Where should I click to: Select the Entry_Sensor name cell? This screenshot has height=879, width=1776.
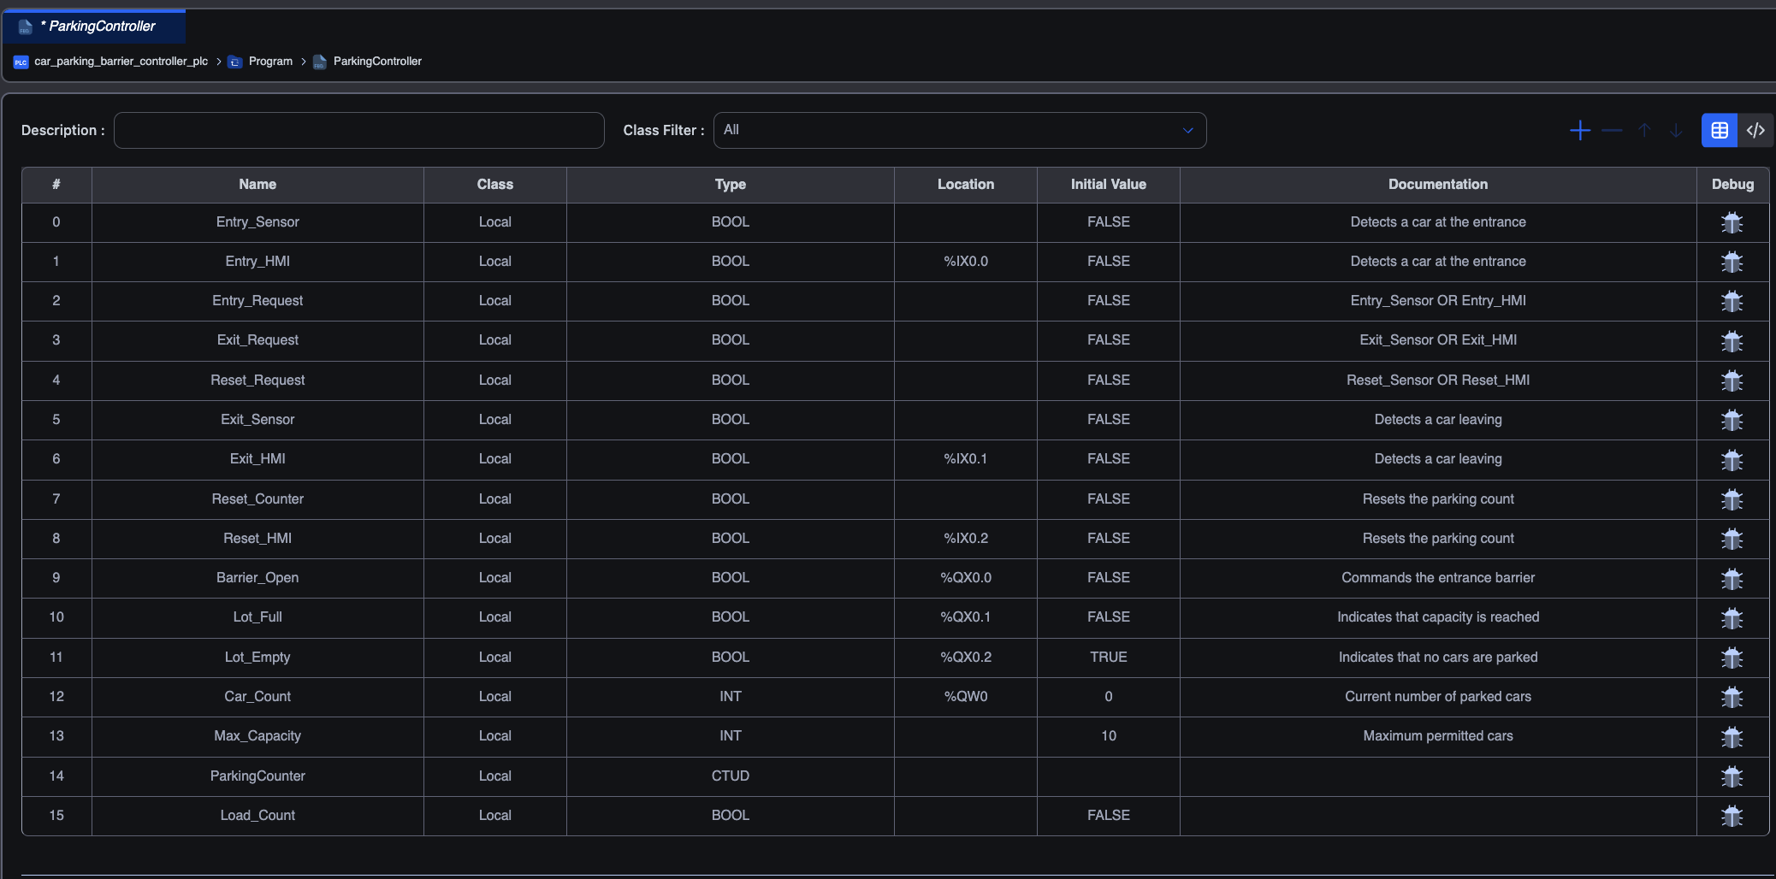point(258,222)
